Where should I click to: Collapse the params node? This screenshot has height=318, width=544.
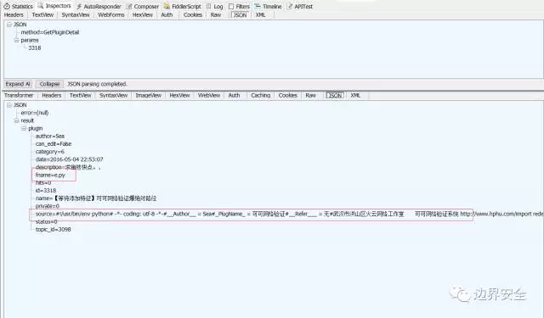tap(16, 40)
